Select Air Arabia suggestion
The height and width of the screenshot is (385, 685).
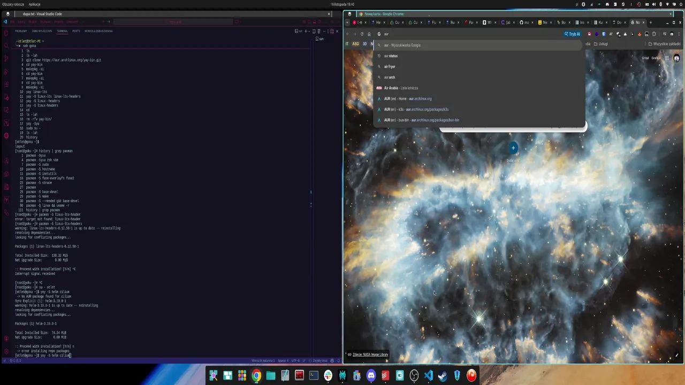479,88
